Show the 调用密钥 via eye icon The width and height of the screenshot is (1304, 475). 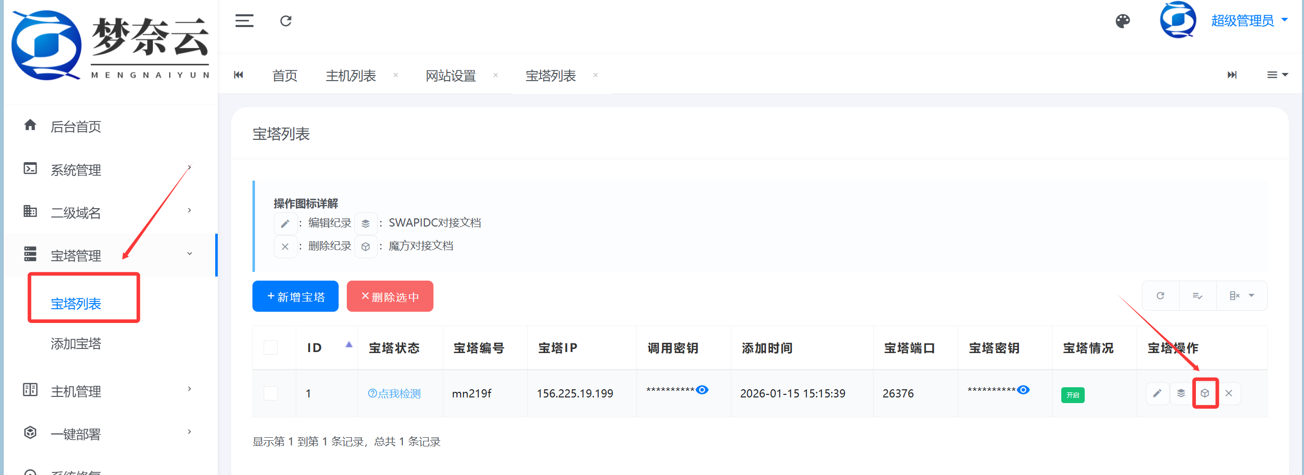(702, 390)
